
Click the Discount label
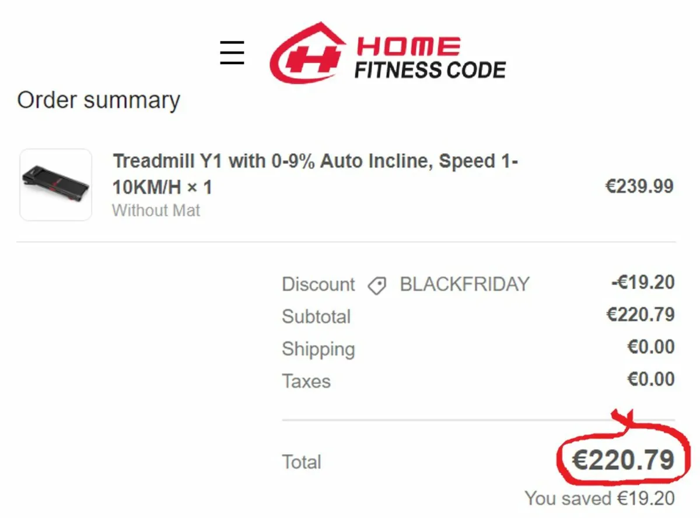coord(318,284)
